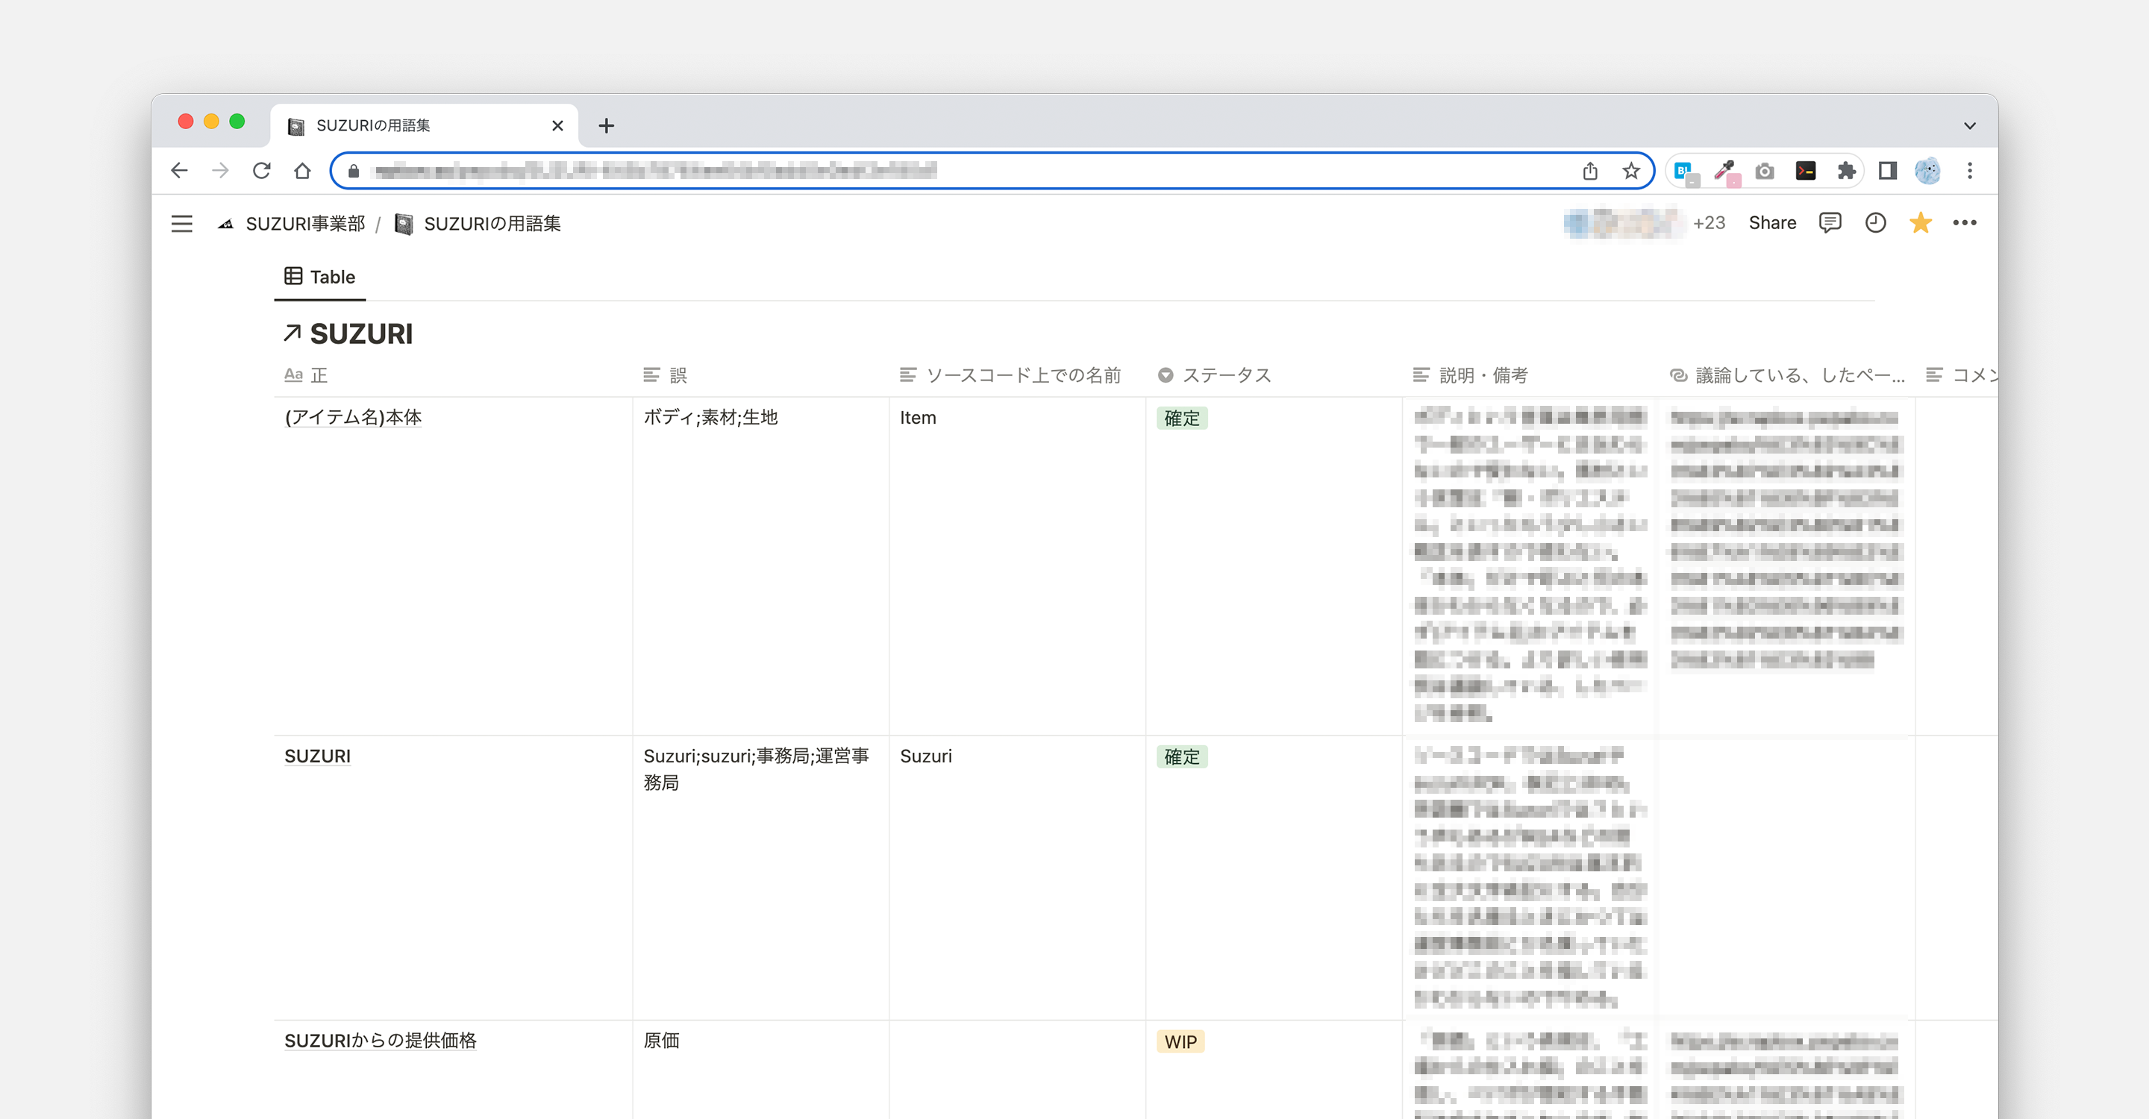Open the browser home page
This screenshot has width=2149, height=1119.
pyautogui.click(x=303, y=171)
